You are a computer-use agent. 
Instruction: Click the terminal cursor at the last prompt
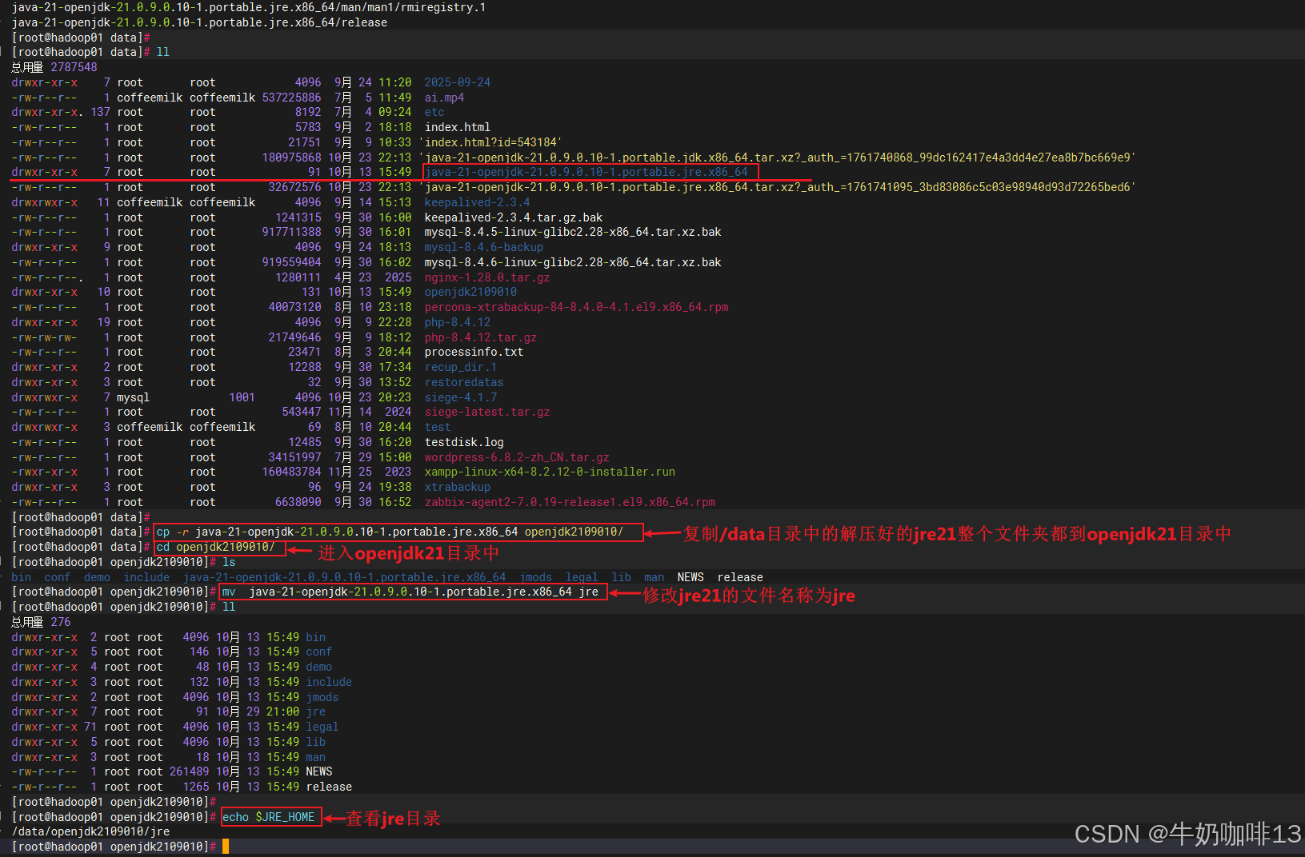pos(226,847)
